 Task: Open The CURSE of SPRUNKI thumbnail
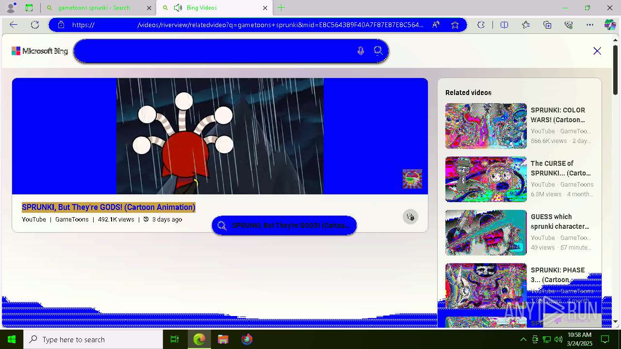point(486,179)
